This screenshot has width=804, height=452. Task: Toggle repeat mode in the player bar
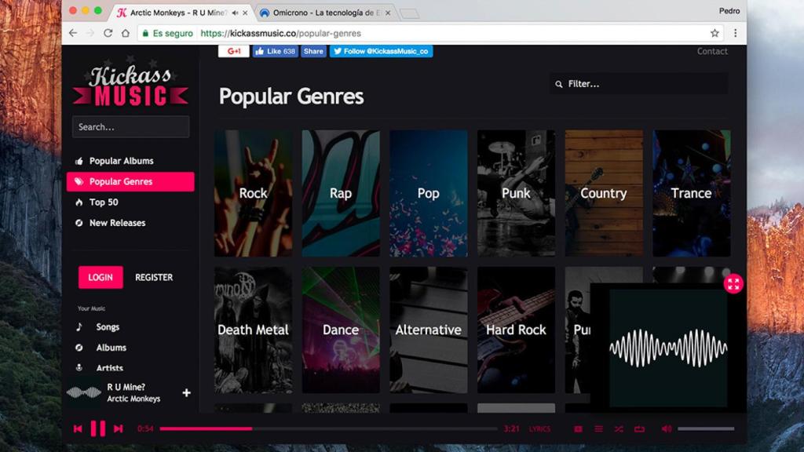(x=640, y=428)
